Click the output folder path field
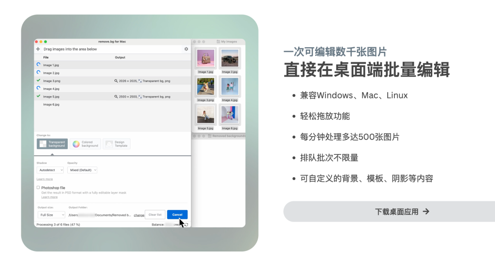 point(100,215)
